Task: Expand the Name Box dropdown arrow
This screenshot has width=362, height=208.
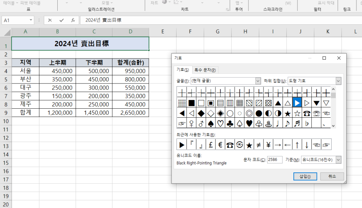Action: click(31, 20)
